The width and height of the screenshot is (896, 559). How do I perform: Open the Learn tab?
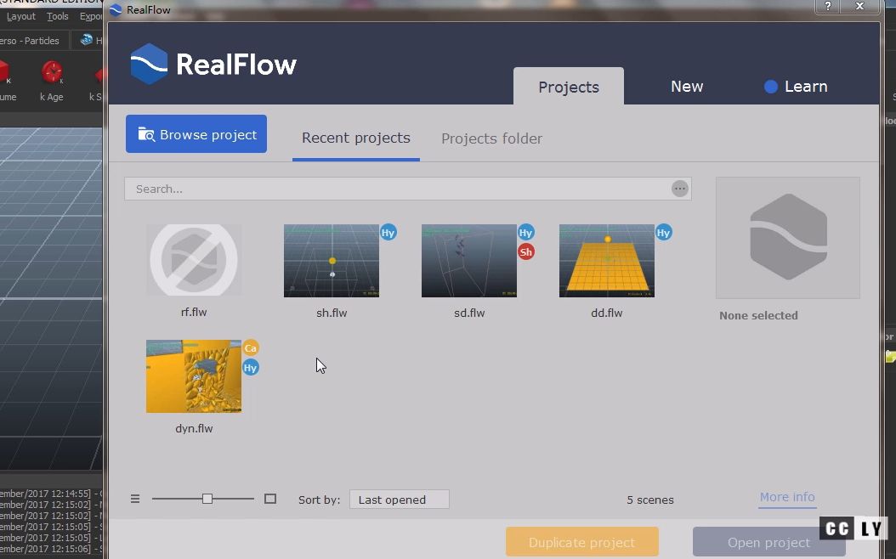[x=796, y=86]
